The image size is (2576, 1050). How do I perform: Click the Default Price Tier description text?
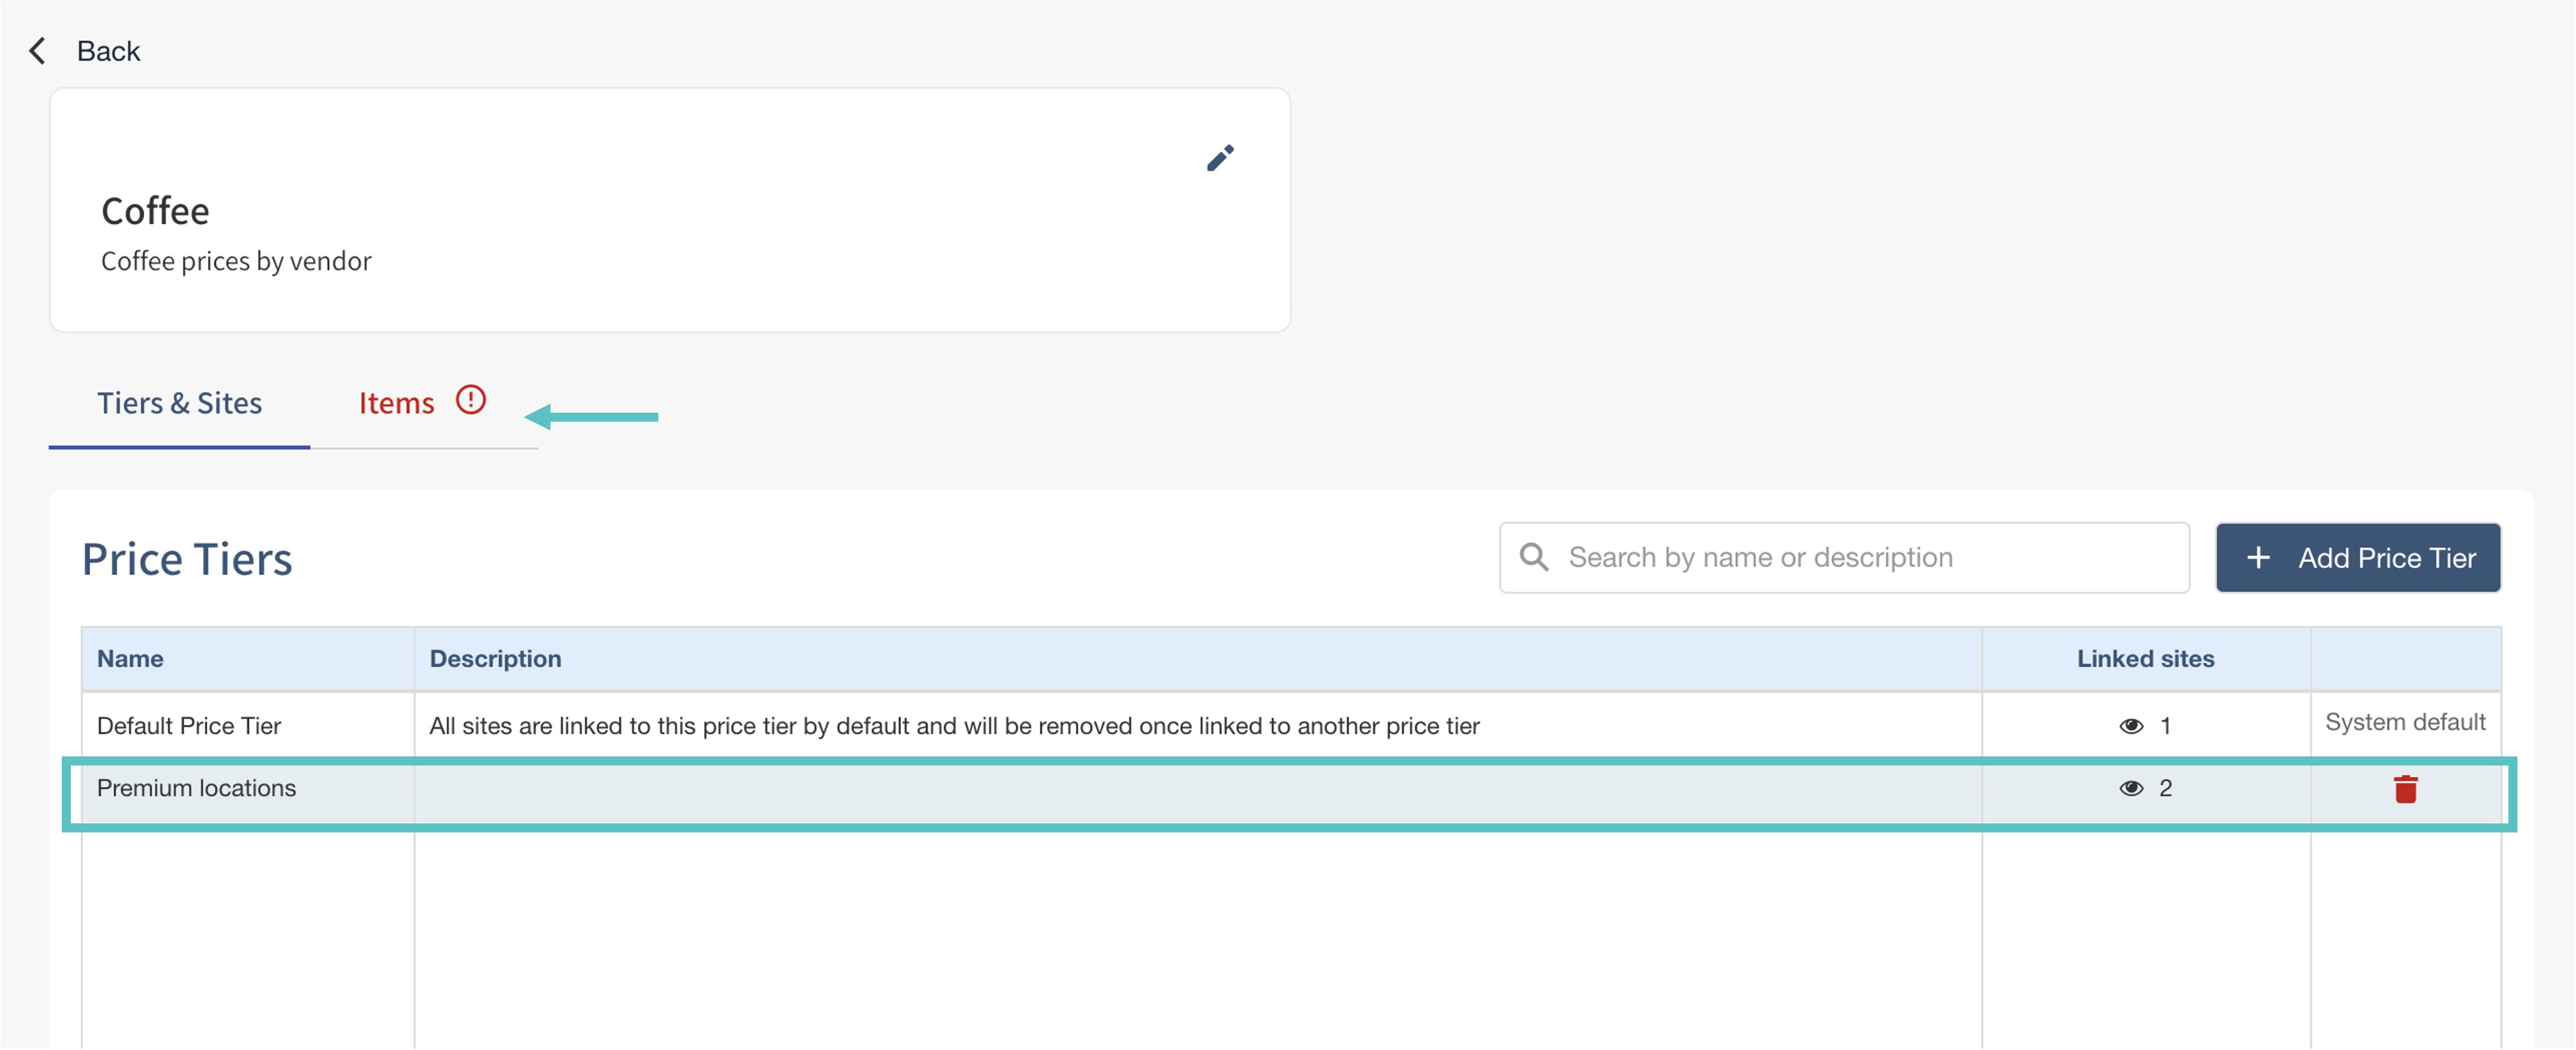point(954,726)
